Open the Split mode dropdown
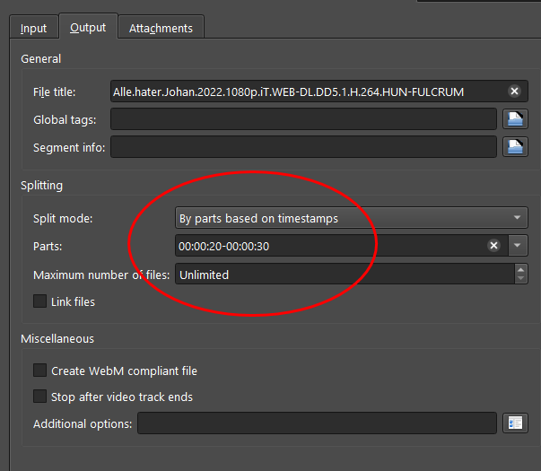Image resolution: width=541 pixels, height=471 pixels. [351, 218]
